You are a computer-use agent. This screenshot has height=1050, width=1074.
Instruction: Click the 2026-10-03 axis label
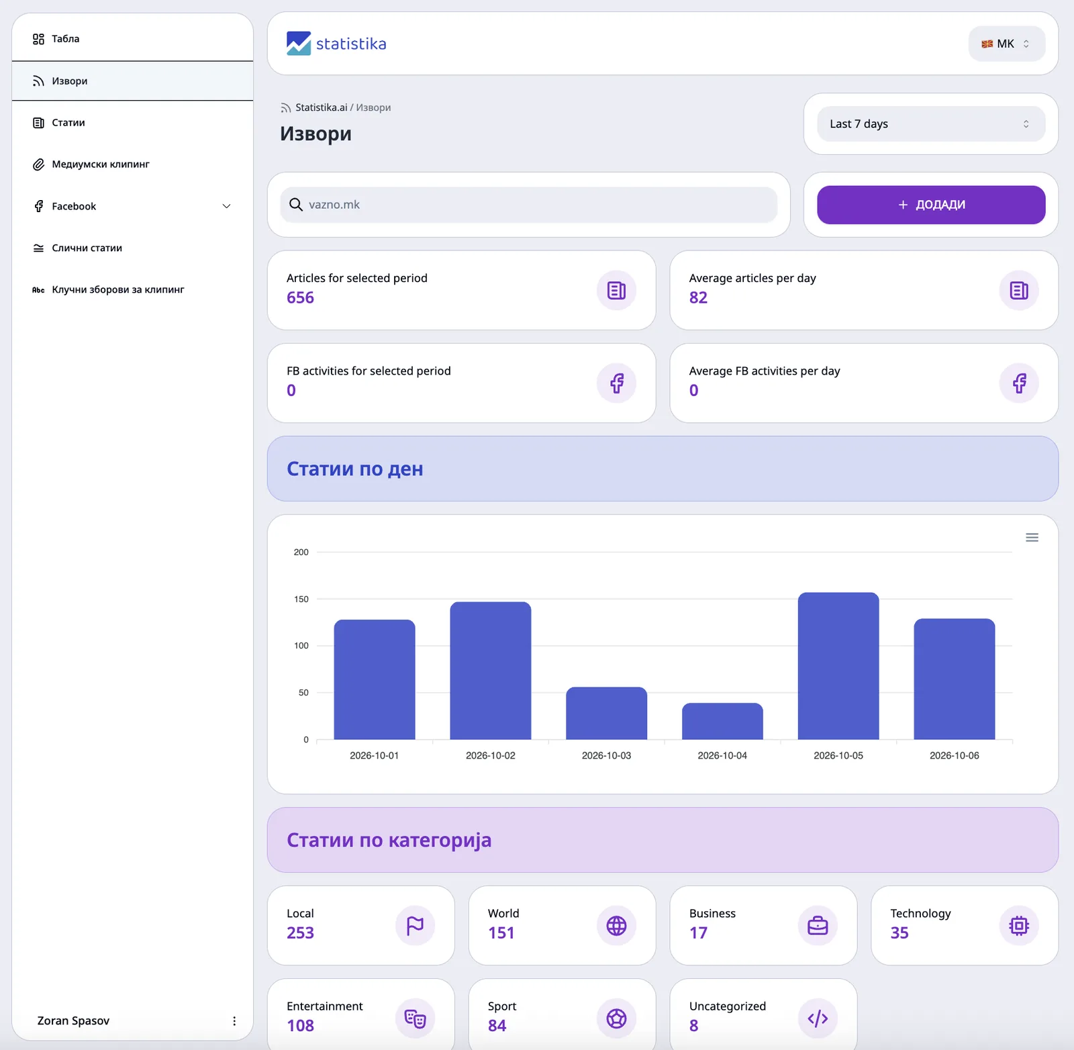click(606, 756)
